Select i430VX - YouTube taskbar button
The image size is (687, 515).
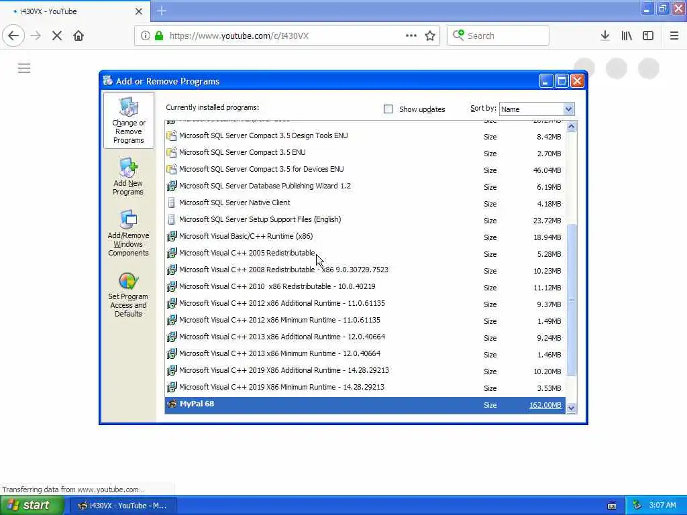click(x=123, y=506)
